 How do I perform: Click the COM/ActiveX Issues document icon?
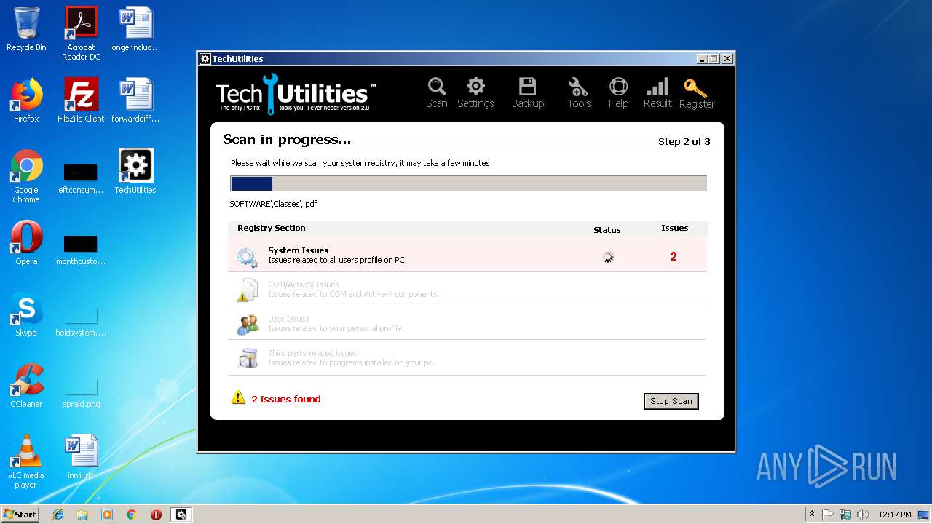point(247,290)
